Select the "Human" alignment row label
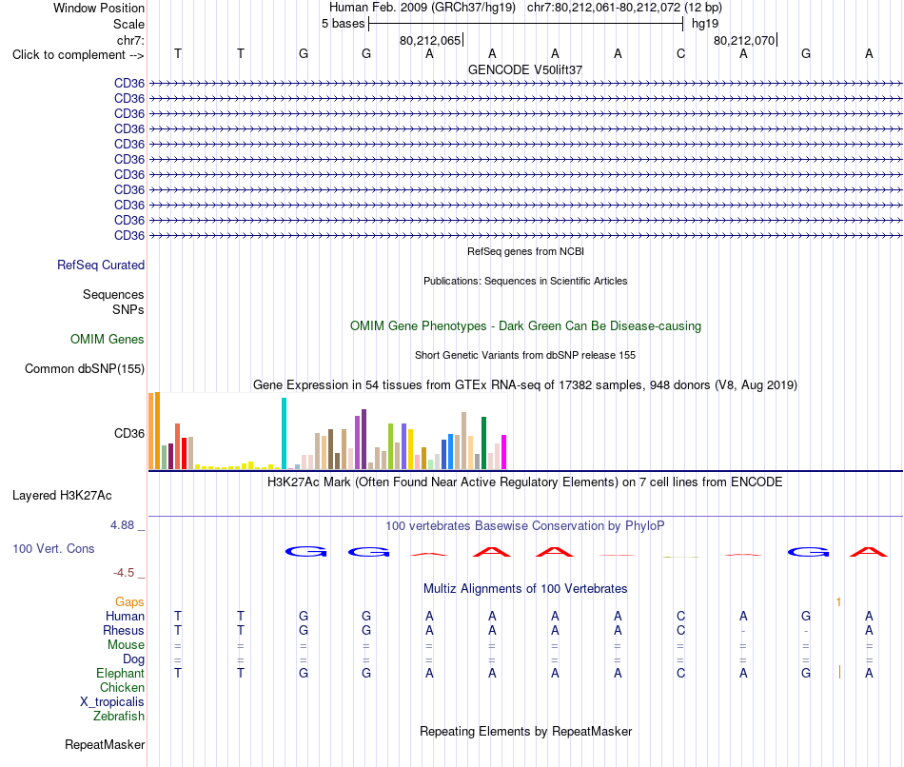Screen dimensions: 904x767 tap(125, 616)
